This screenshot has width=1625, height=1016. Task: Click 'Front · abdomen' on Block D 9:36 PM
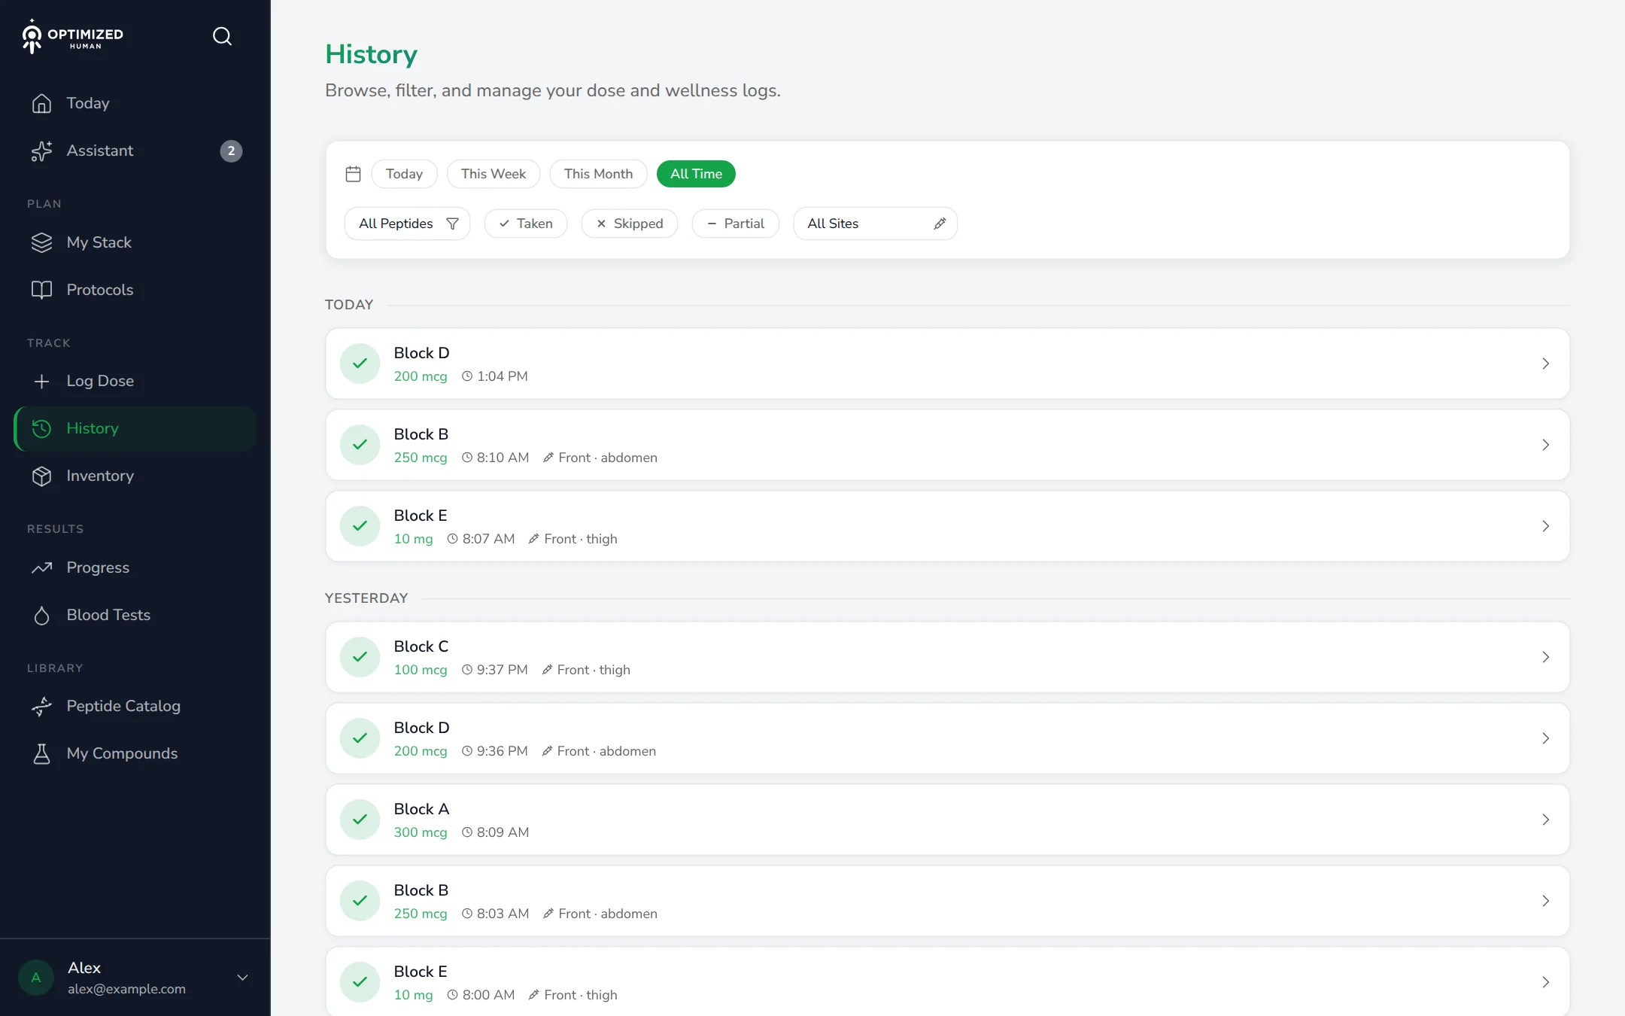coord(606,751)
